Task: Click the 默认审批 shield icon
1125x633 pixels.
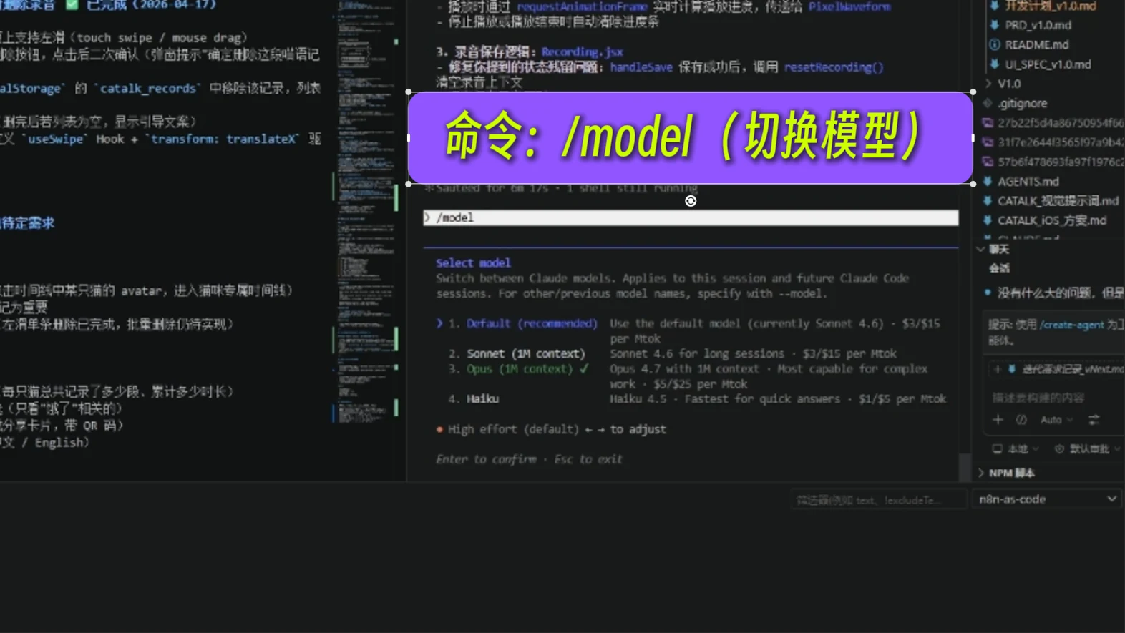Action: [1059, 449]
